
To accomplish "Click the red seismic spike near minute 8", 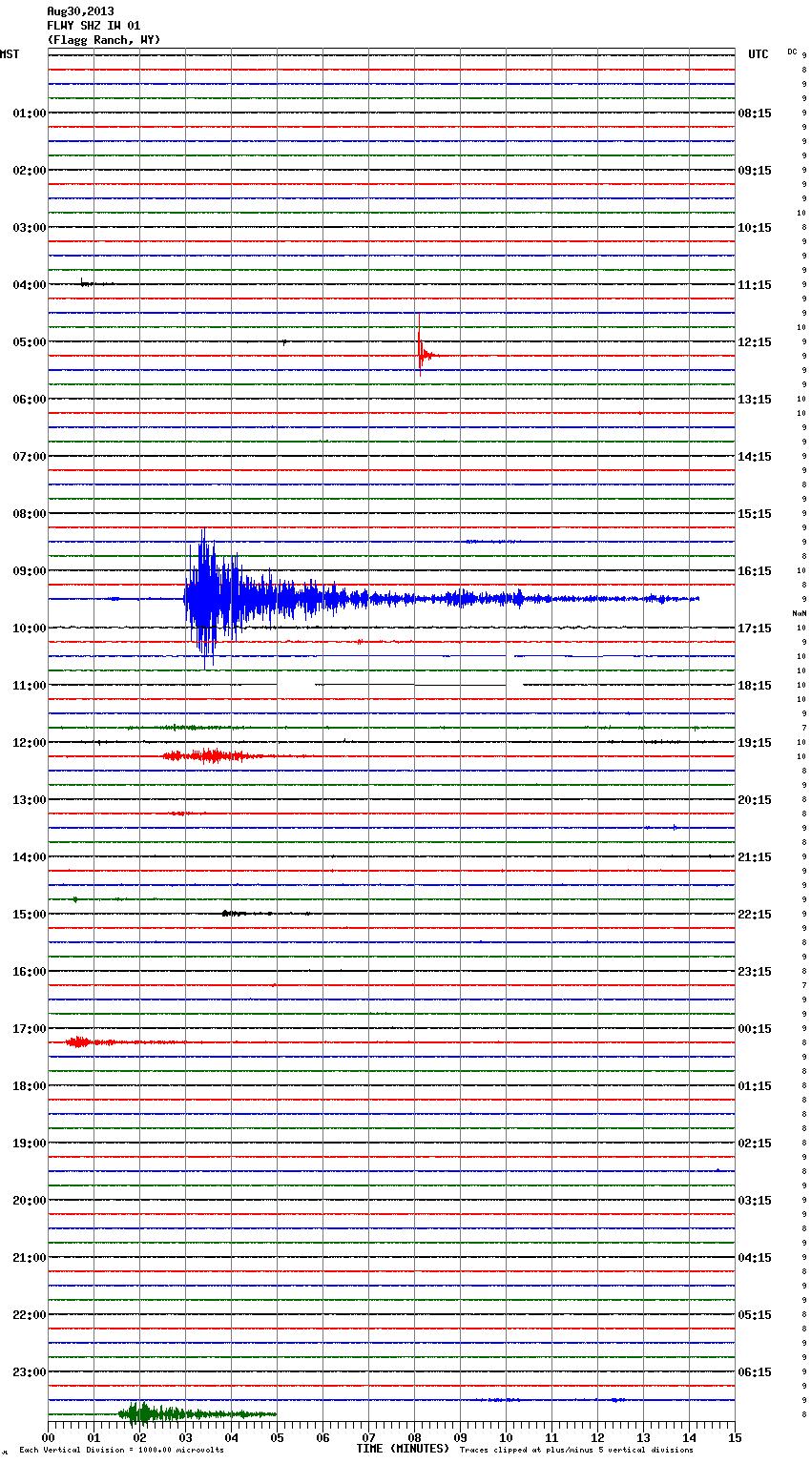I will [420, 354].
